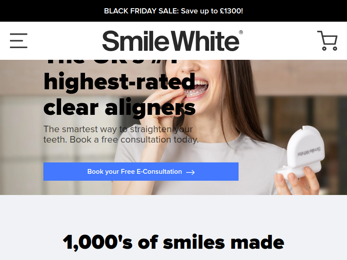The height and width of the screenshot is (260, 347).
Task: Click the "£1300" savings text in the top banner
Action: click(x=232, y=11)
